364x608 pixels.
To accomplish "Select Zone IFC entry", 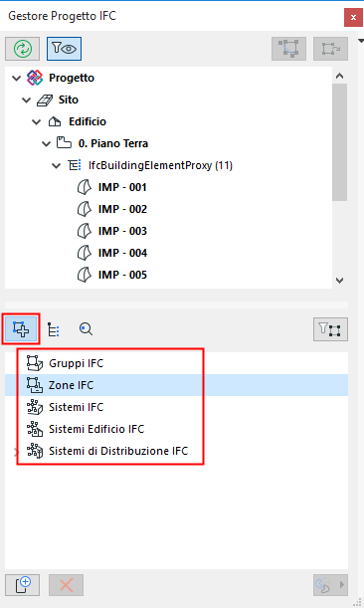I will [x=71, y=385].
